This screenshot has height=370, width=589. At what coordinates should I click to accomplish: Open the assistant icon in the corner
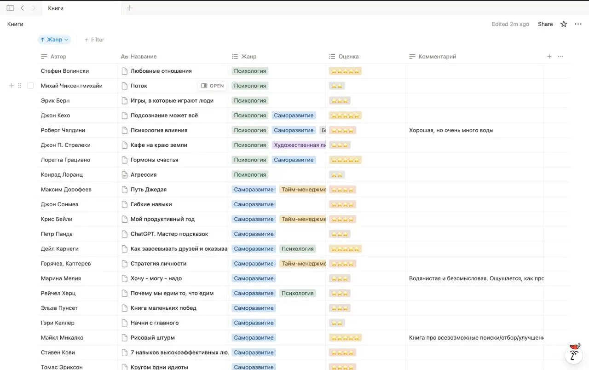[574, 353]
